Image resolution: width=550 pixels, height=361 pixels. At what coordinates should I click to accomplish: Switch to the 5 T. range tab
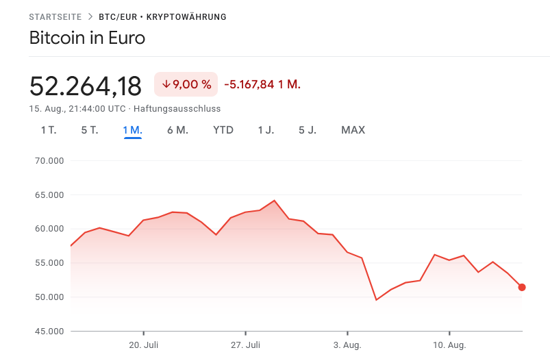(90, 130)
